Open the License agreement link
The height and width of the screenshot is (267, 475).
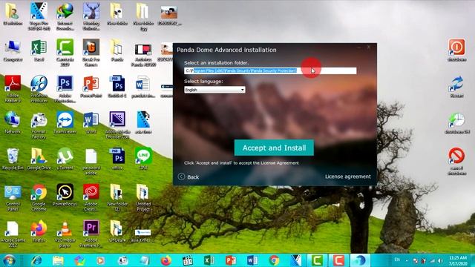tap(348, 177)
